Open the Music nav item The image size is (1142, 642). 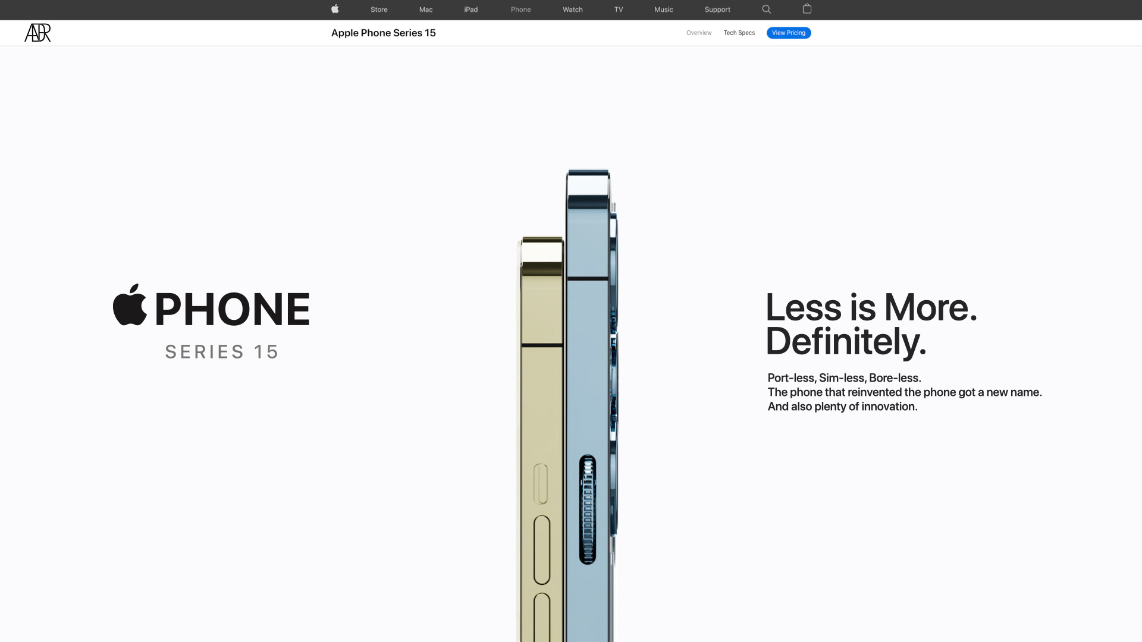coord(663,10)
